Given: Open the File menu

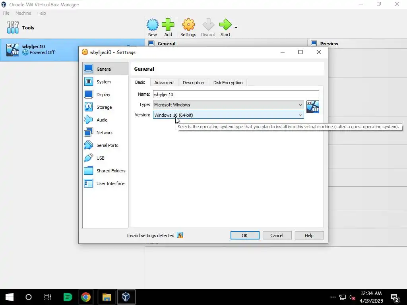Looking at the screenshot, I should [x=6, y=13].
